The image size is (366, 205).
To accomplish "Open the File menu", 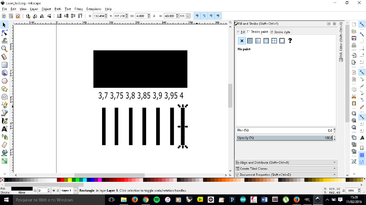I will click(4, 9).
